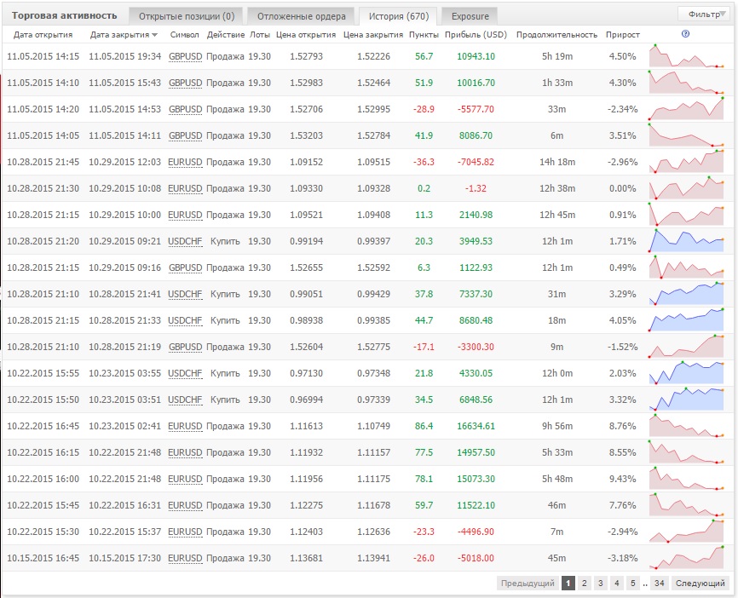738x598 pixels.
Task: Sort by Прирост column header
Action: [x=623, y=35]
